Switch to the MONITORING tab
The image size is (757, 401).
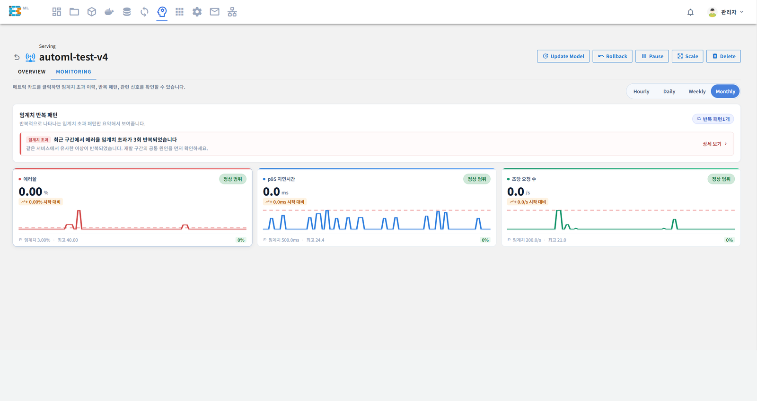pyautogui.click(x=74, y=72)
